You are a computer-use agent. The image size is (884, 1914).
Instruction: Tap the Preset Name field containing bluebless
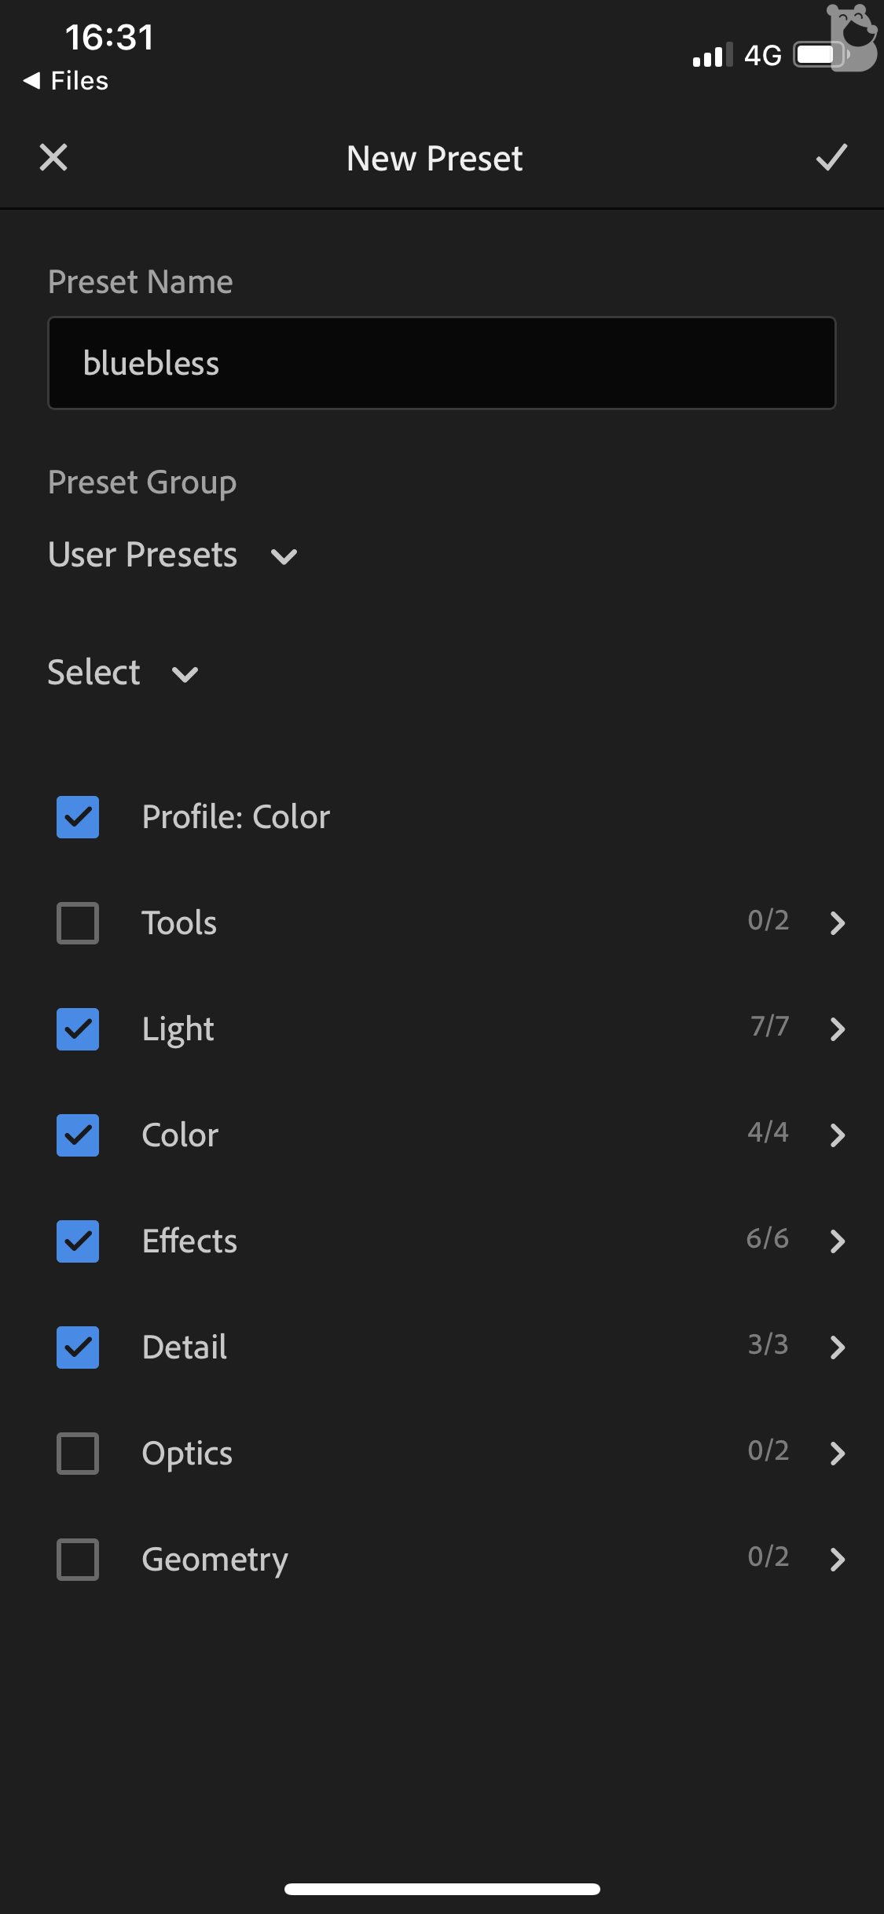click(x=442, y=363)
